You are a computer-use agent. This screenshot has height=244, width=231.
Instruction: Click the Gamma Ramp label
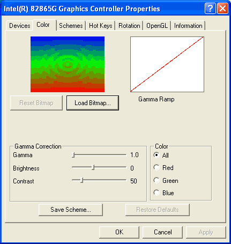pyautogui.click(x=157, y=99)
